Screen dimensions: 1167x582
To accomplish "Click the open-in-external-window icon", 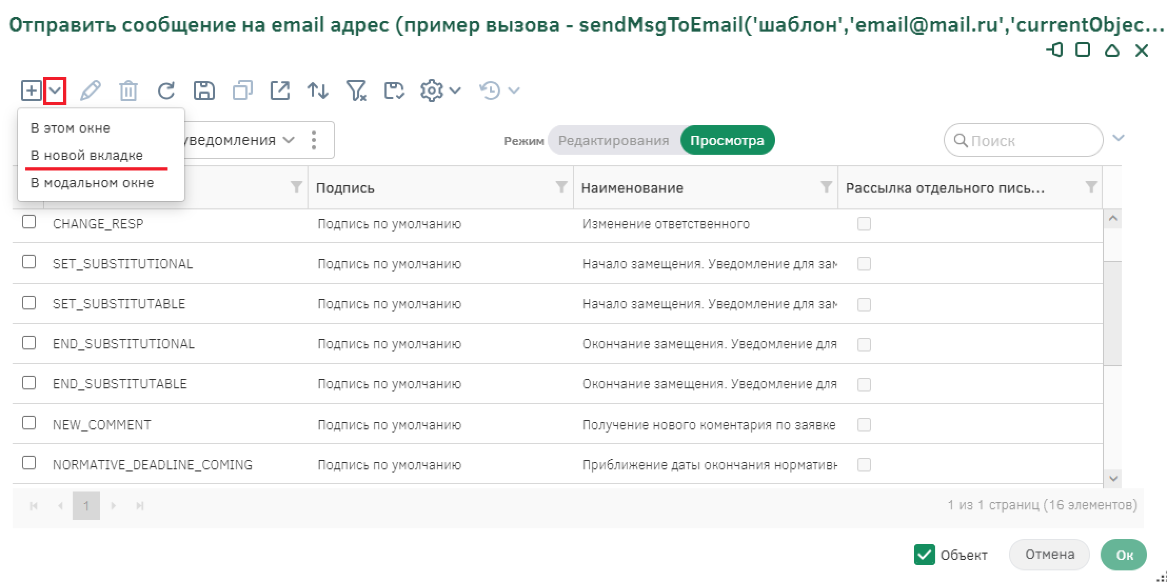I will click(280, 91).
